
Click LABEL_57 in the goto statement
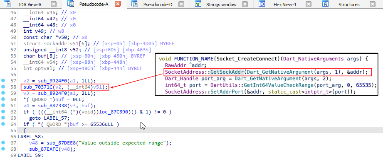tap(55, 118)
